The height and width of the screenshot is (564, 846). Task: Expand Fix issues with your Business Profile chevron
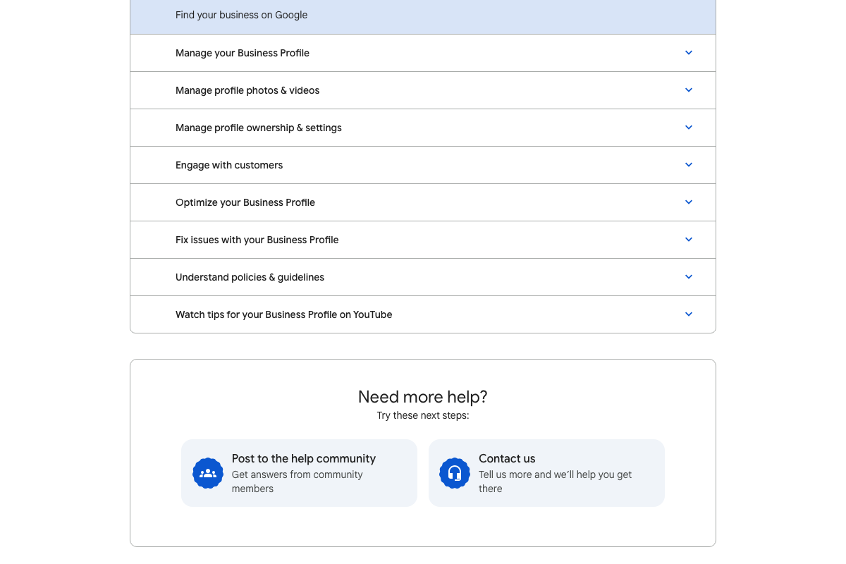689,240
